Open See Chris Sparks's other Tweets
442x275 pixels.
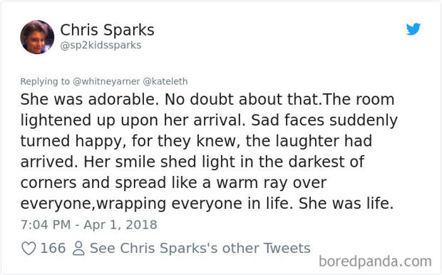(200, 248)
